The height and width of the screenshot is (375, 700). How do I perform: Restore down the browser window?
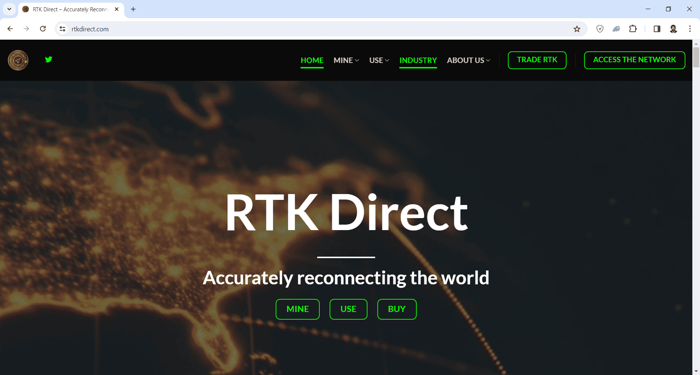(x=668, y=9)
